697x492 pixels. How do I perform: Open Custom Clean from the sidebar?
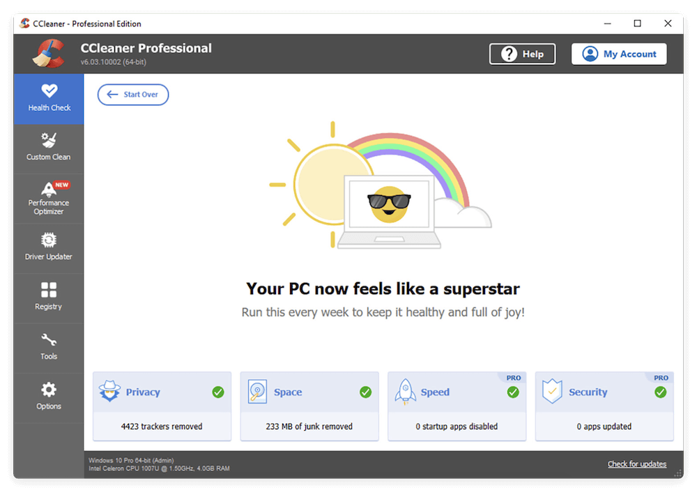49,147
